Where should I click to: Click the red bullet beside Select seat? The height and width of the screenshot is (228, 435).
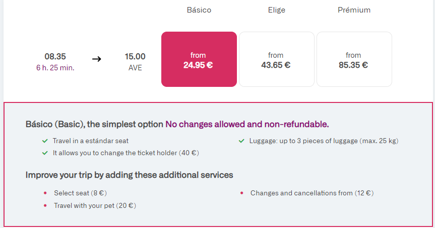(45, 193)
